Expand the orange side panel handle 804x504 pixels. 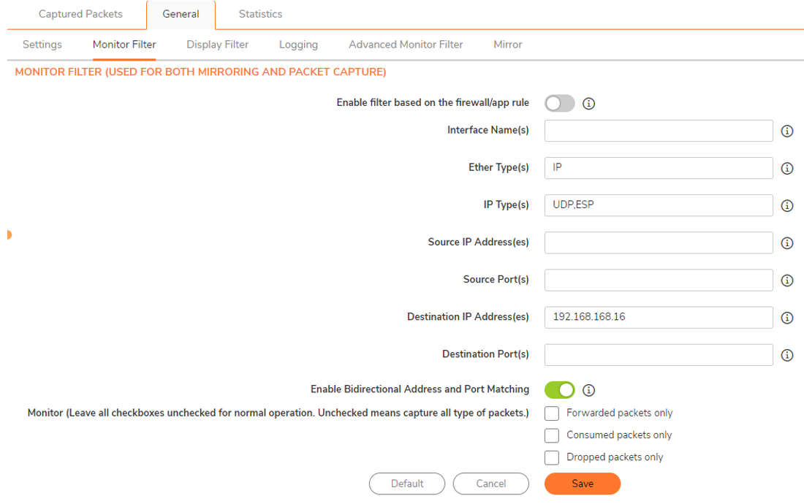pos(10,234)
